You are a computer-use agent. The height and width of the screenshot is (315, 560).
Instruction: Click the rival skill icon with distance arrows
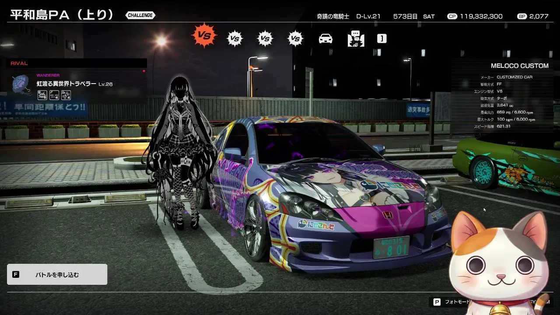[54, 95]
